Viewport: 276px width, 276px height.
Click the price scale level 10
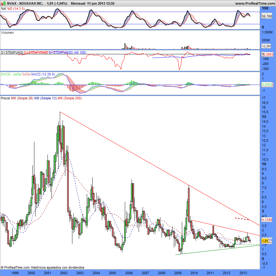(x=264, y=164)
